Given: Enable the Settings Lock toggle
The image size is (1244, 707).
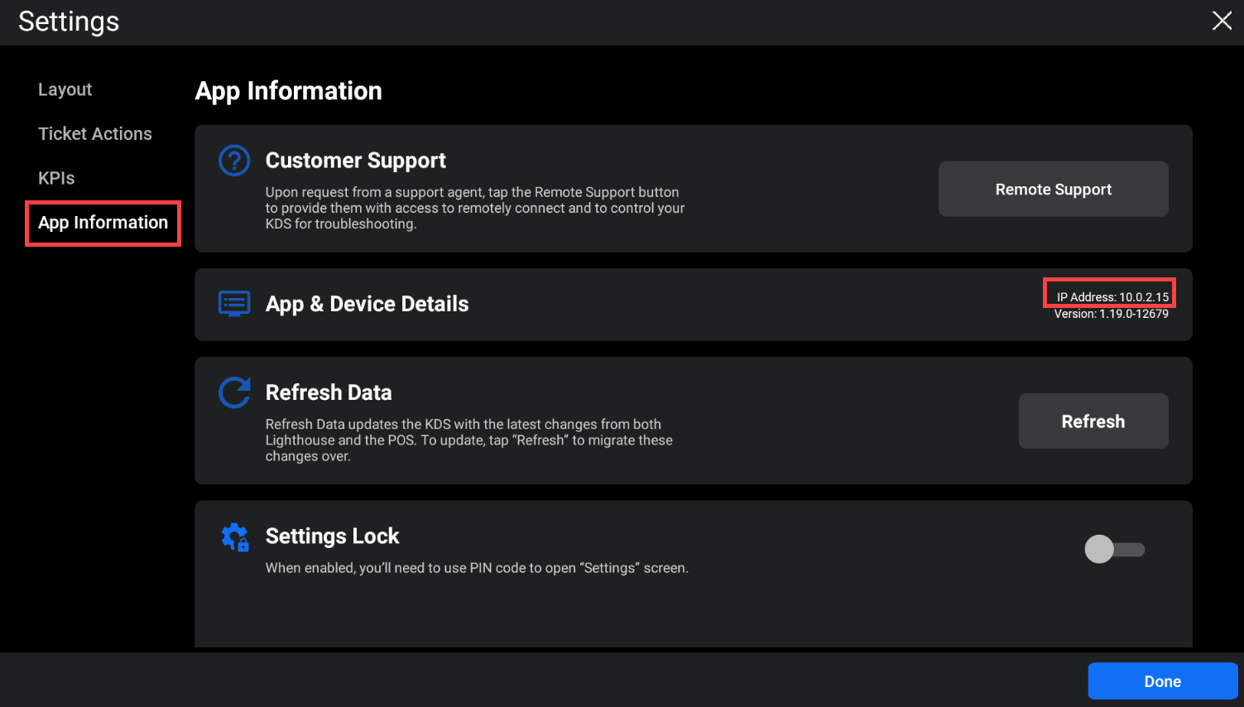Looking at the screenshot, I should pyautogui.click(x=1114, y=549).
